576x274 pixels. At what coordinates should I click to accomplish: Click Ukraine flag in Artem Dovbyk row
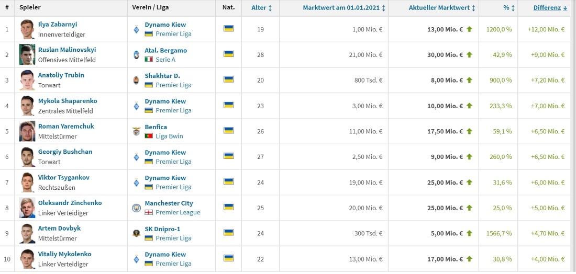pos(228,232)
